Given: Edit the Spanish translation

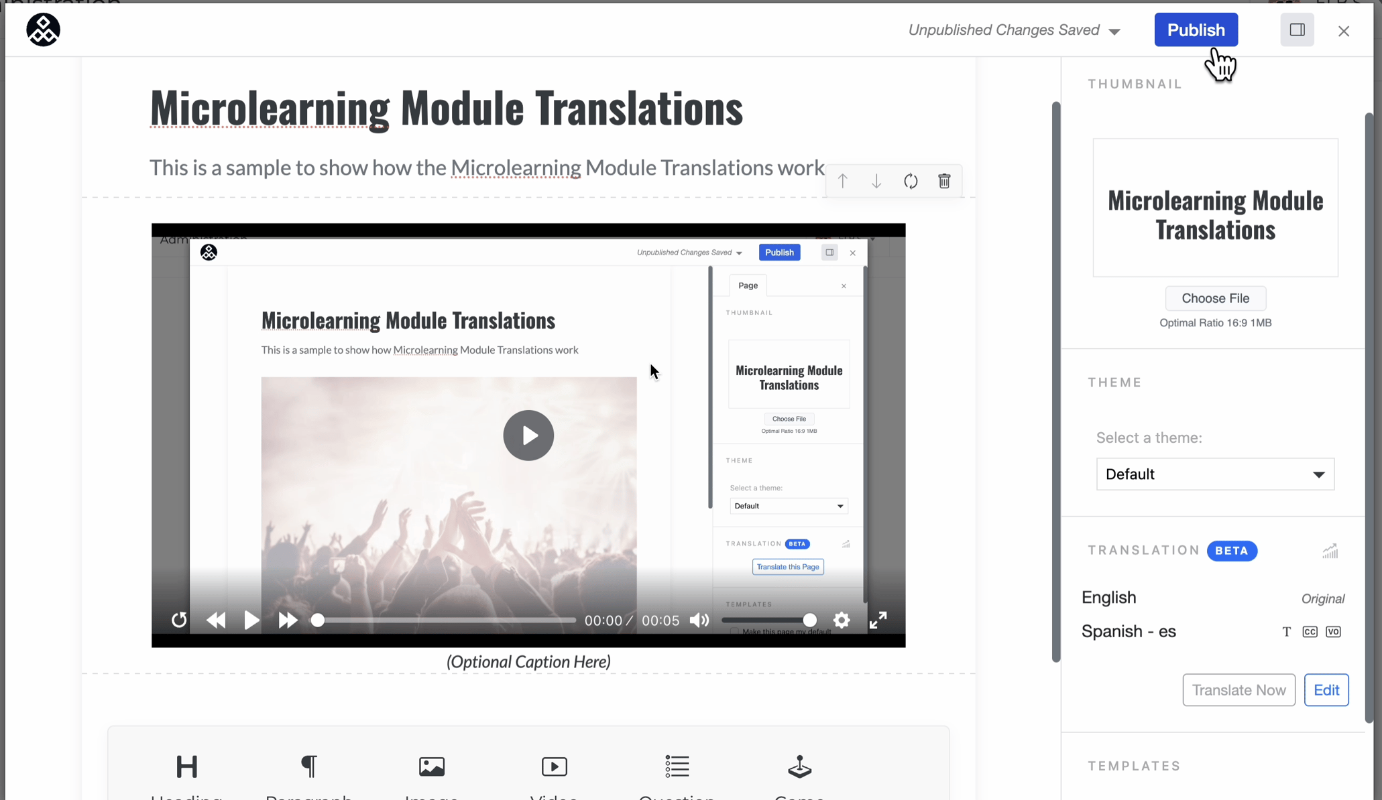Looking at the screenshot, I should (x=1326, y=689).
